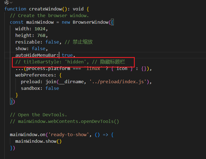Click the 'show' property before false
The width and height of the screenshot is (206, 159).
(21, 48)
